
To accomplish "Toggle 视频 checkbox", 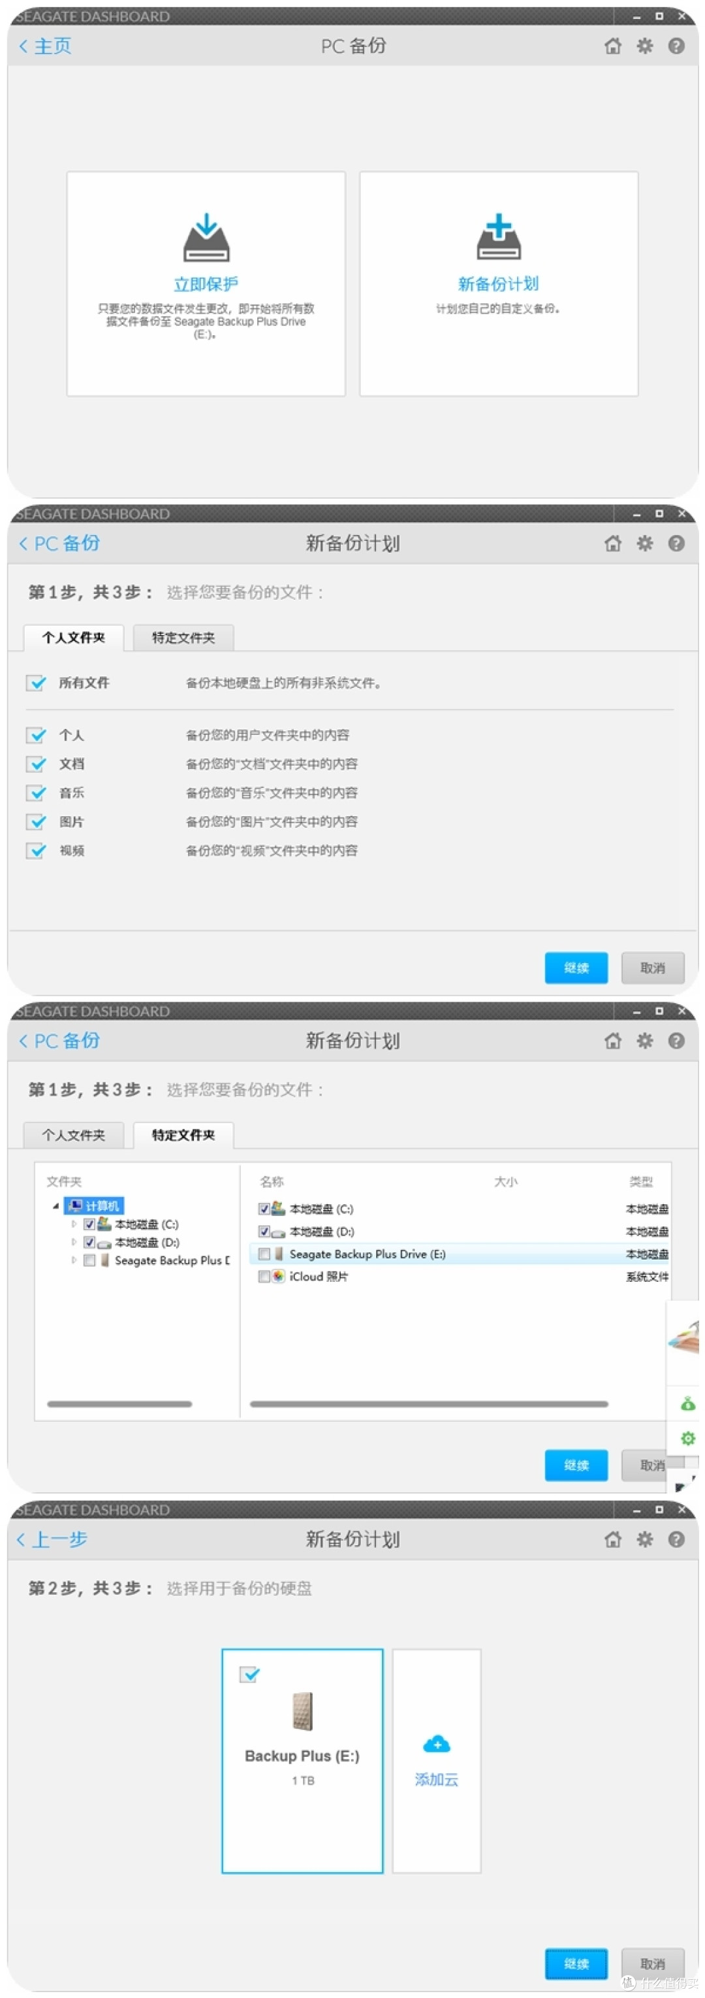I will coord(37,850).
